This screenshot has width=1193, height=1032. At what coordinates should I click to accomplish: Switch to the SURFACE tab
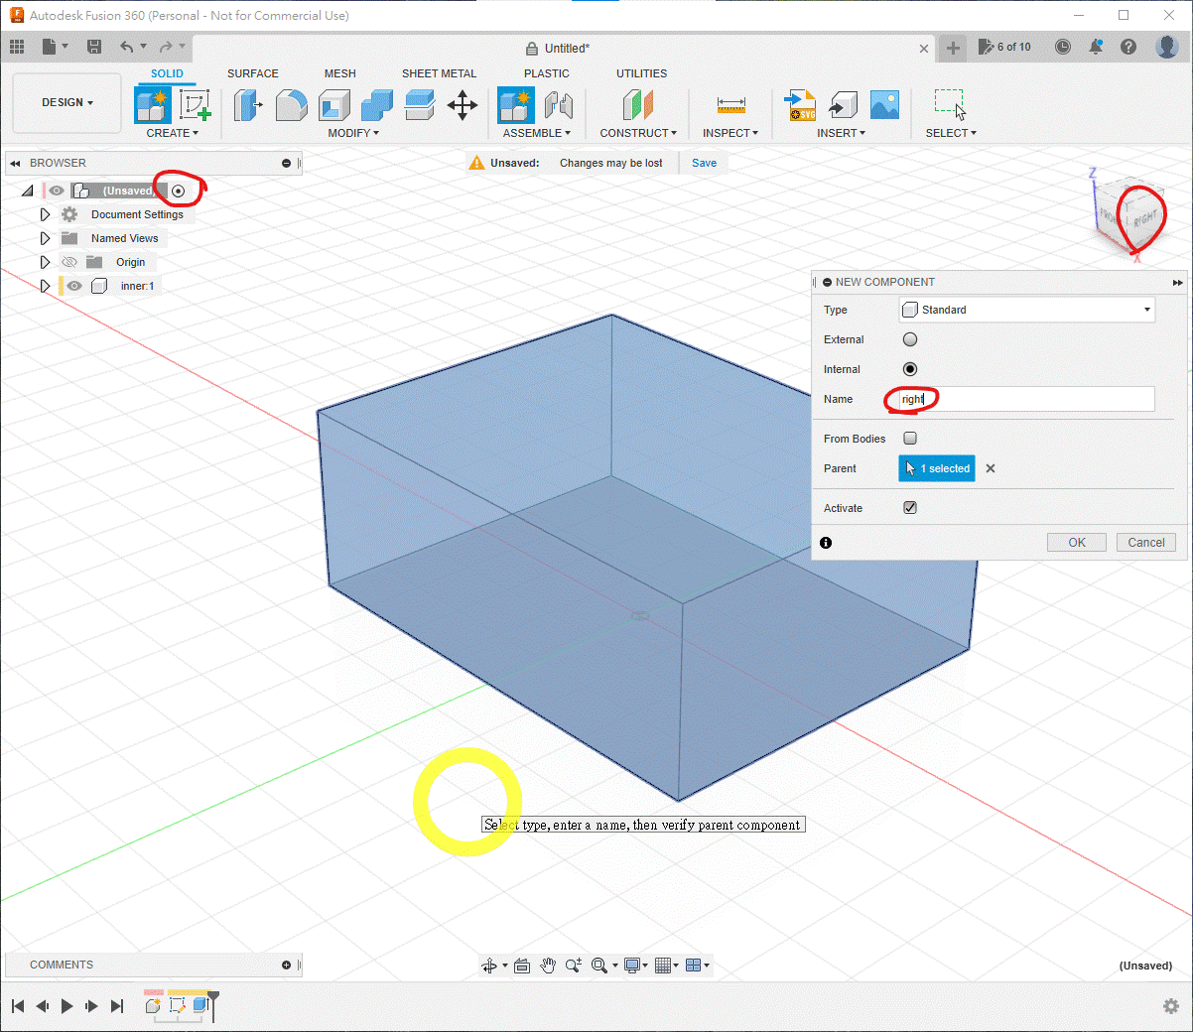[x=252, y=73]
